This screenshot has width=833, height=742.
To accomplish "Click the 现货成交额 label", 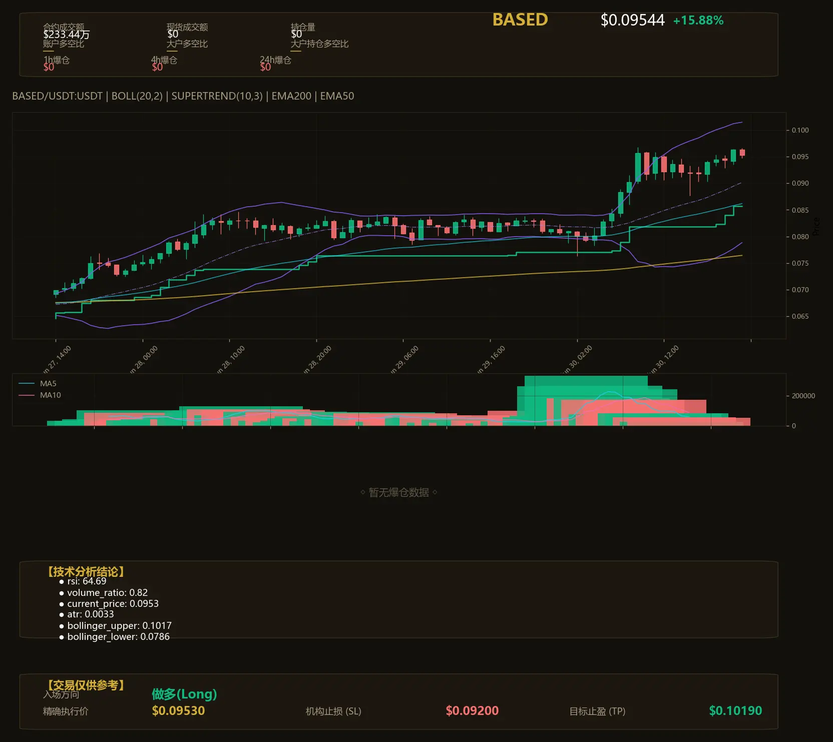I will (x=187, y=27).
